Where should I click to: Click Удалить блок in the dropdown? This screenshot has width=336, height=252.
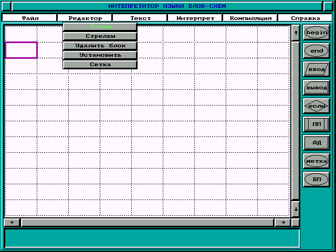100,46
